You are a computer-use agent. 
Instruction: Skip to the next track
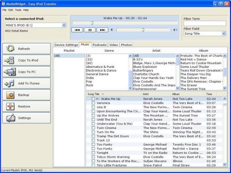[x=102, y=30]
